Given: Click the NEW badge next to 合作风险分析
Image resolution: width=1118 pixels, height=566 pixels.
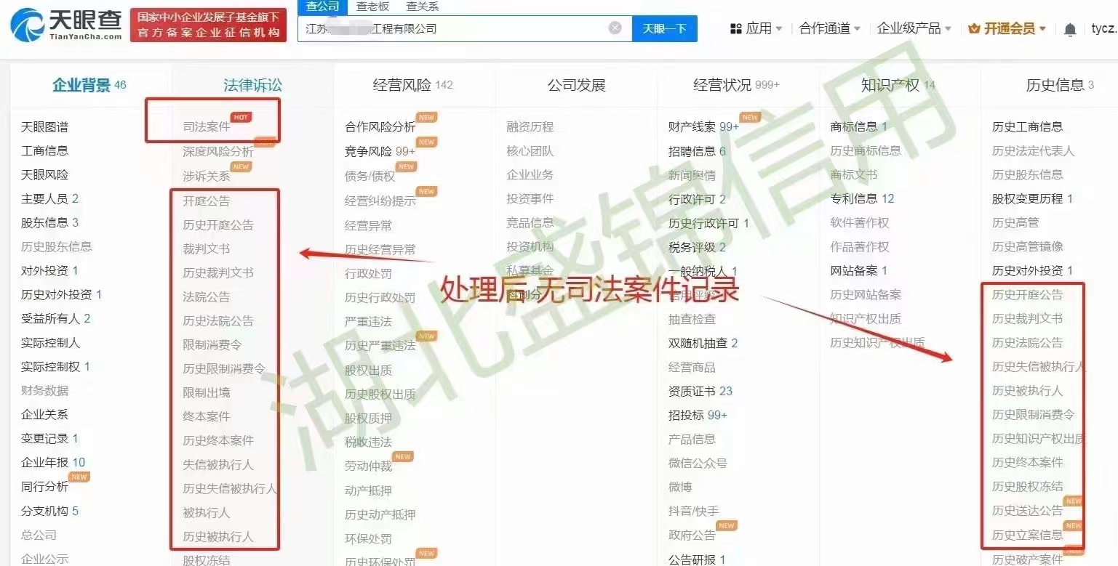Looking at the screenshot, I should click(x=426, y=117).
